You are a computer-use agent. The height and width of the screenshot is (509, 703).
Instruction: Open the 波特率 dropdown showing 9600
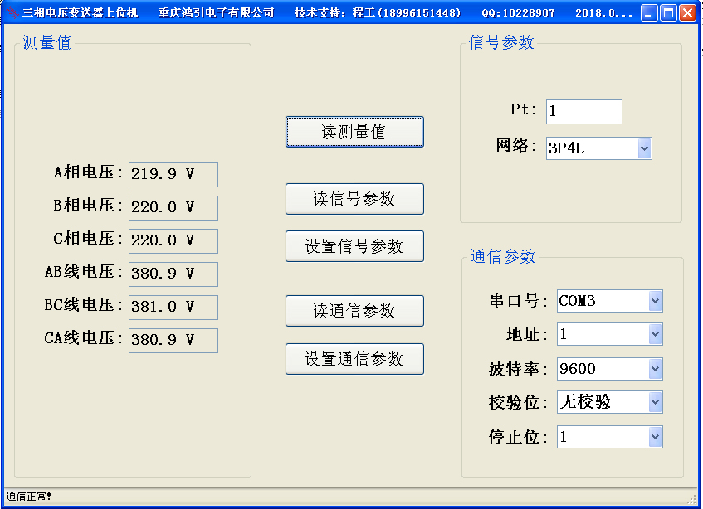click(x=609, y=369)
